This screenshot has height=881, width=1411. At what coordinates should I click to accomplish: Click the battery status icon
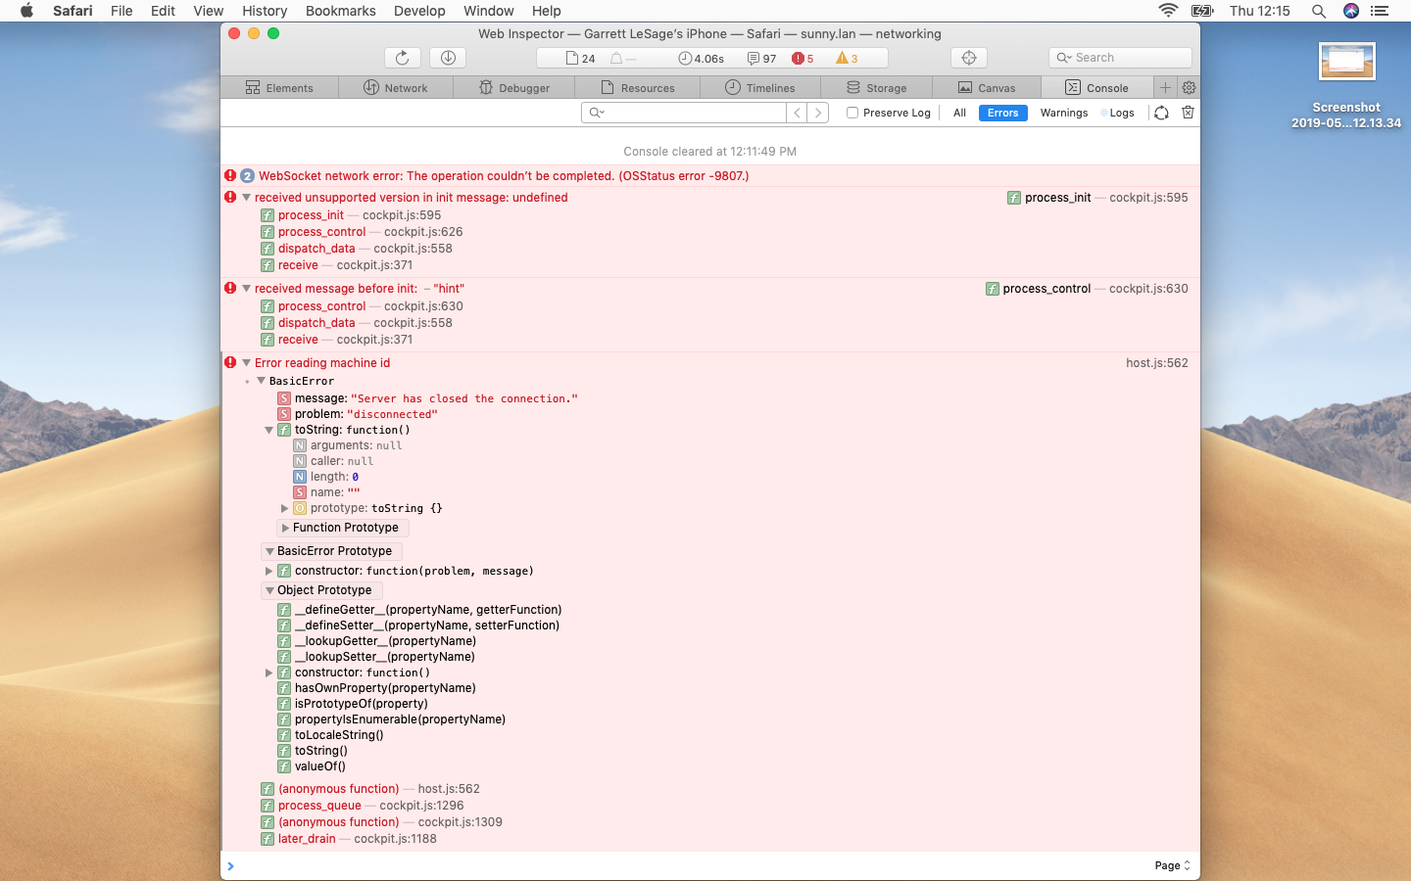(1202, 11)
